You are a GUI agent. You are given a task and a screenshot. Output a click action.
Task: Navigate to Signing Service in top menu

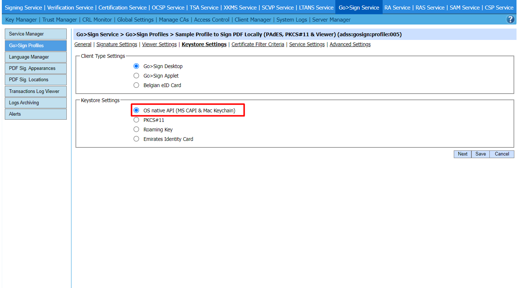(x=23, y=8)
